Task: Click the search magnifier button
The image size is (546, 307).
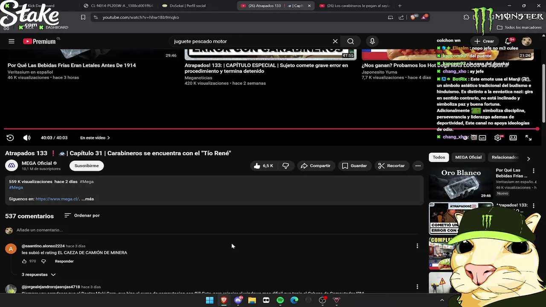Action: [351, 41]
